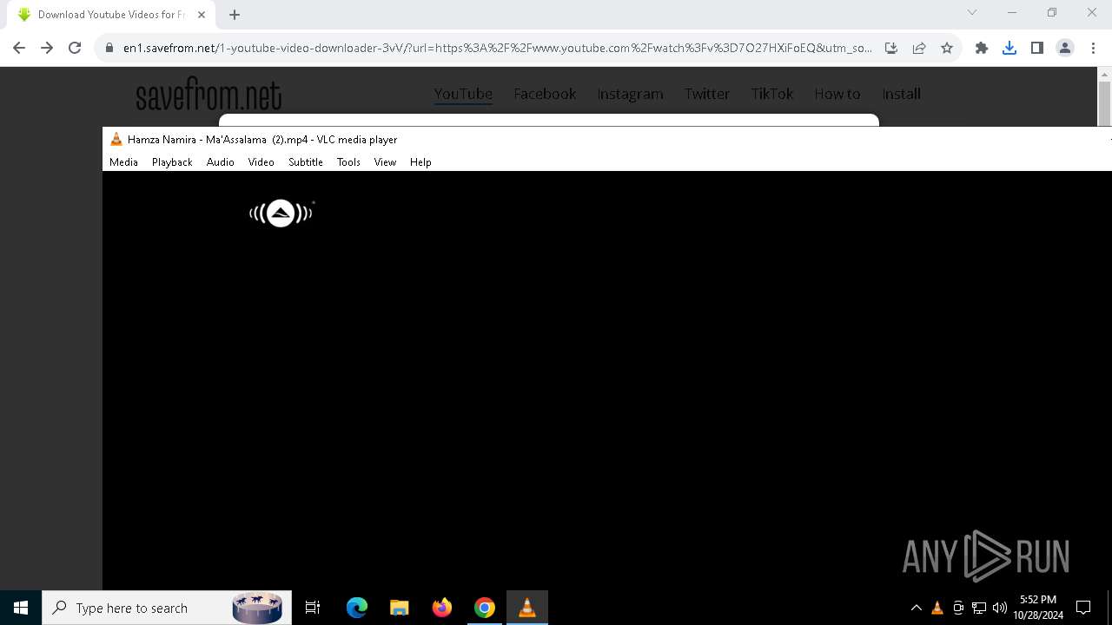Launch Firefox from taskbar
The image size is (1112, 625).
pyautogui.click(x=442, y=608)
